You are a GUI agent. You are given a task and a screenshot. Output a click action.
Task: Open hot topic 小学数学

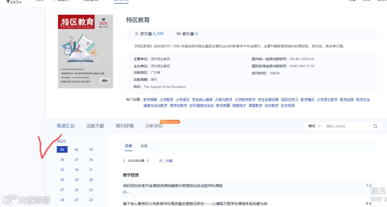(x=166, y=100)
